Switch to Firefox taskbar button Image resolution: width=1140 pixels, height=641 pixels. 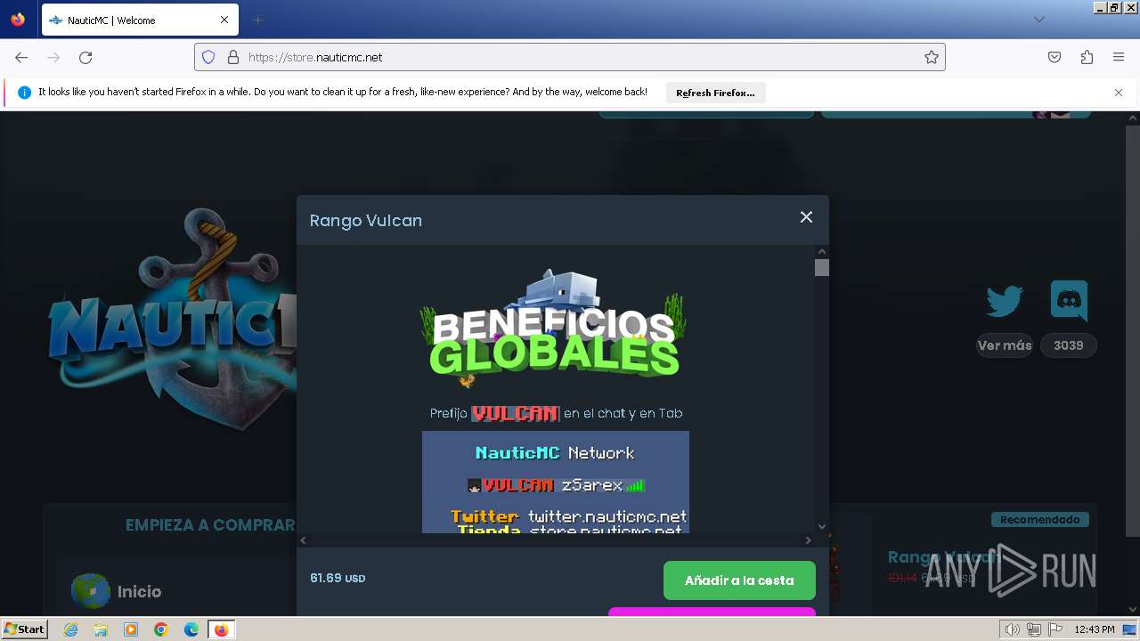(222, 629)
